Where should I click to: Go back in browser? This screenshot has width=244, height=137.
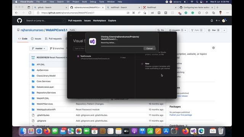pyautogui.click(x=16, y=13)
